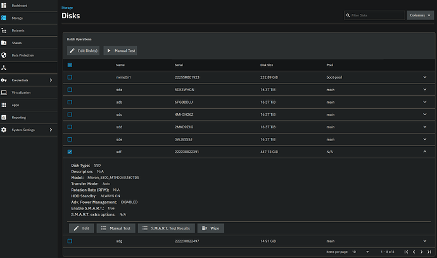The image size is (437, 258).
Task: Open the Datasets tree icon
Action: [4, 30]
